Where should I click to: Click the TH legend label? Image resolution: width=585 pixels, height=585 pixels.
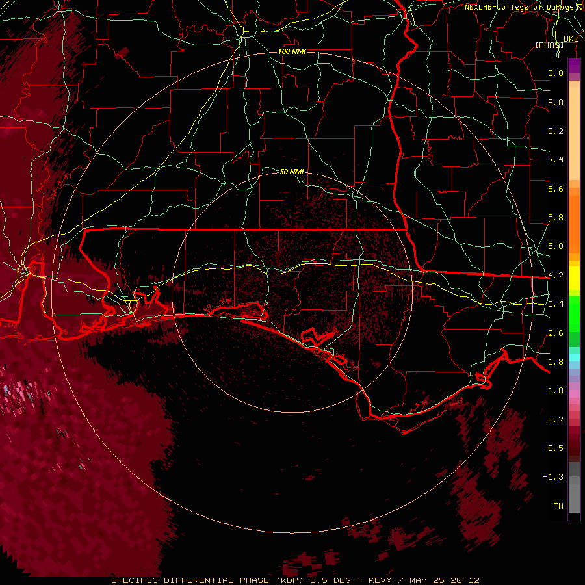pos(558,506)
